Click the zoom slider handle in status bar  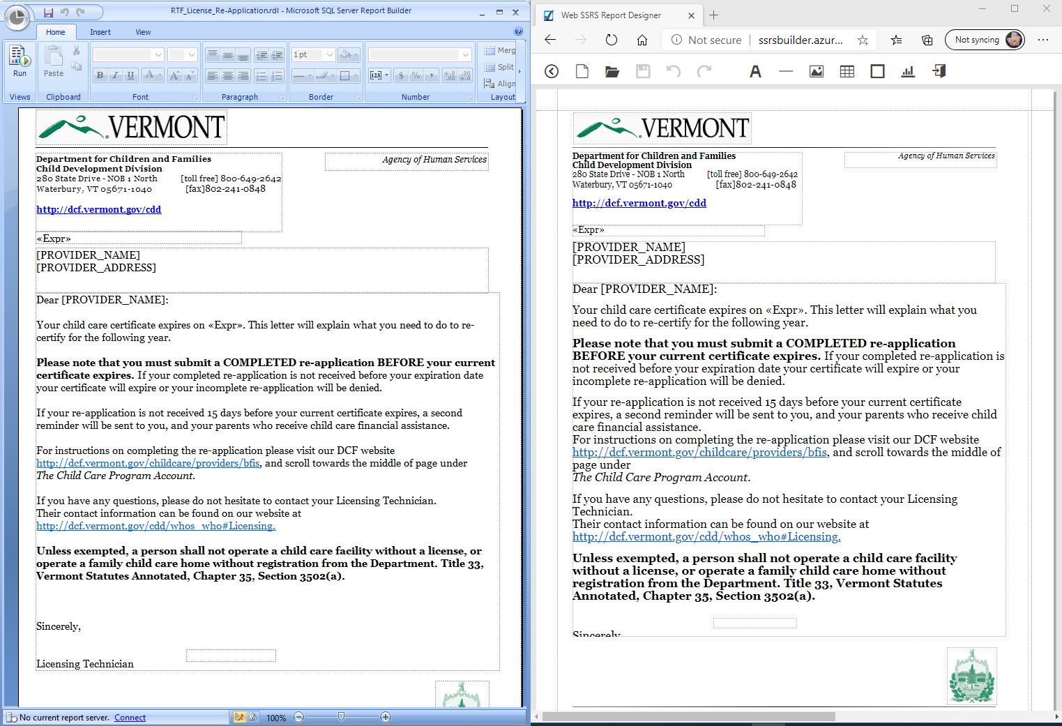341,717
